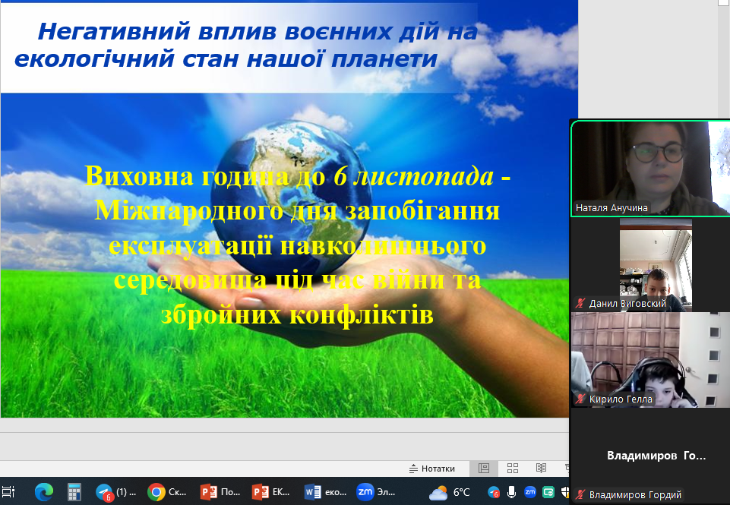Click the 6°C weather widget

coord(450,492)
